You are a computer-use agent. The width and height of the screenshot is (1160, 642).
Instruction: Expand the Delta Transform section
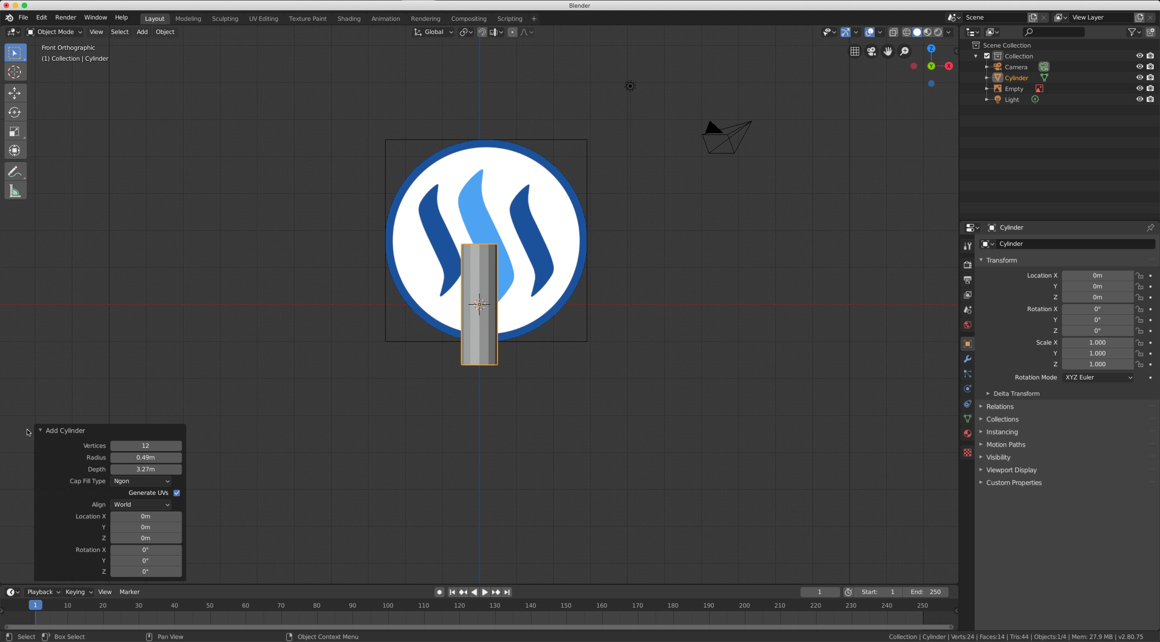(x=1016, y=393)
